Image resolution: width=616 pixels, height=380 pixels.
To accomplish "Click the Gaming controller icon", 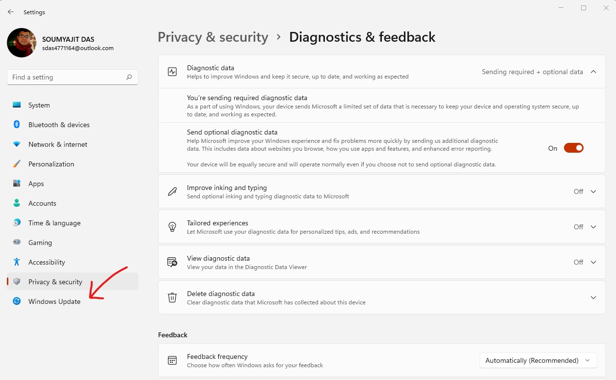I will [17, 243].
